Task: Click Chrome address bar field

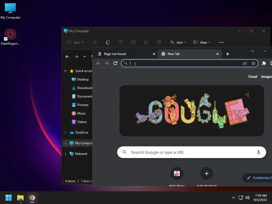Action: point(189,63)
